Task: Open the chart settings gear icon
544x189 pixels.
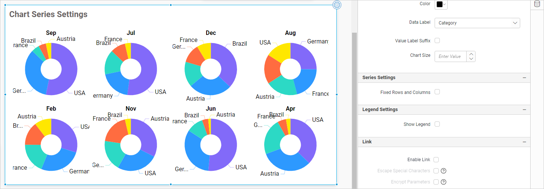Action: point(337,5)
